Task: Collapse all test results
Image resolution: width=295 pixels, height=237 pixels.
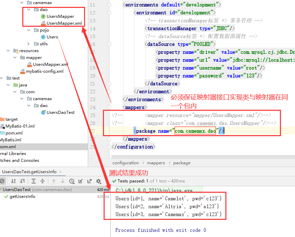Action: (x=43, y=181)
